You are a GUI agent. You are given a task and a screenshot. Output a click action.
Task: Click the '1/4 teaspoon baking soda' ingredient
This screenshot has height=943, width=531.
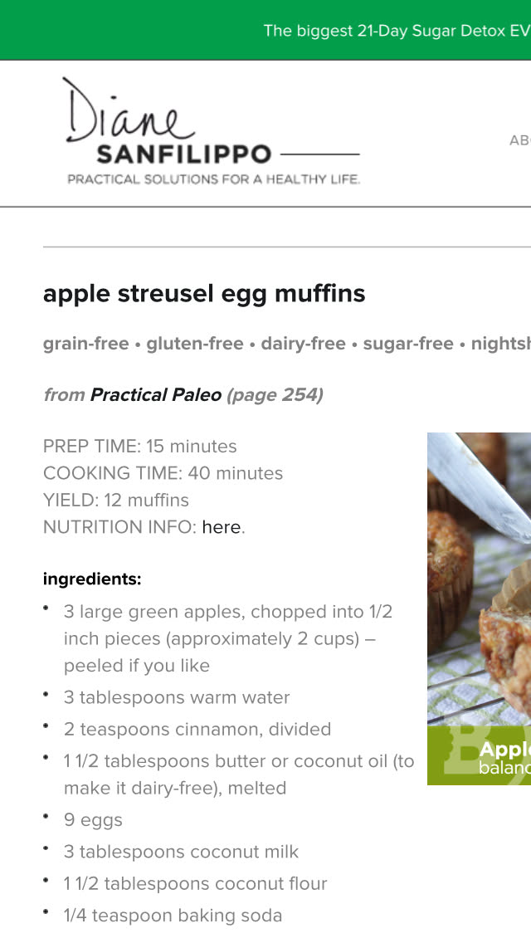pos(173,916)
